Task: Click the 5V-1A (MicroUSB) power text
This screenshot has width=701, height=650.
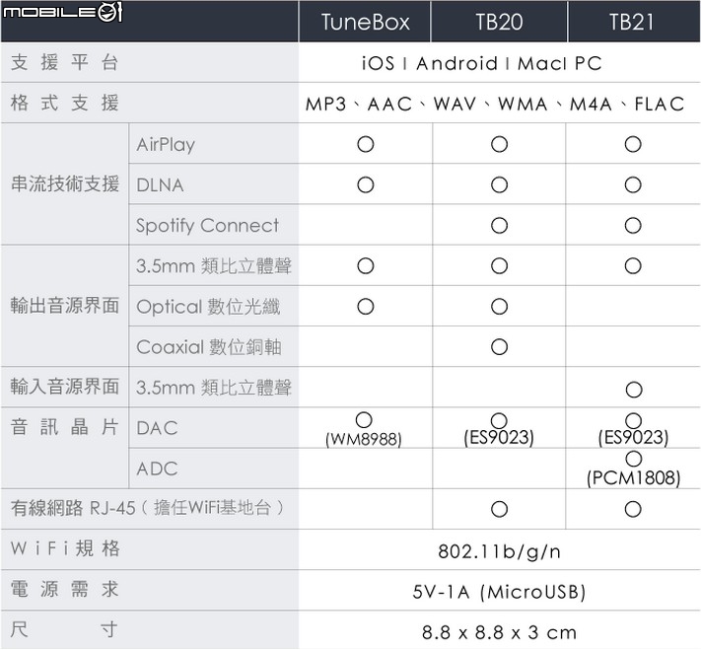Action: (499, 592)
